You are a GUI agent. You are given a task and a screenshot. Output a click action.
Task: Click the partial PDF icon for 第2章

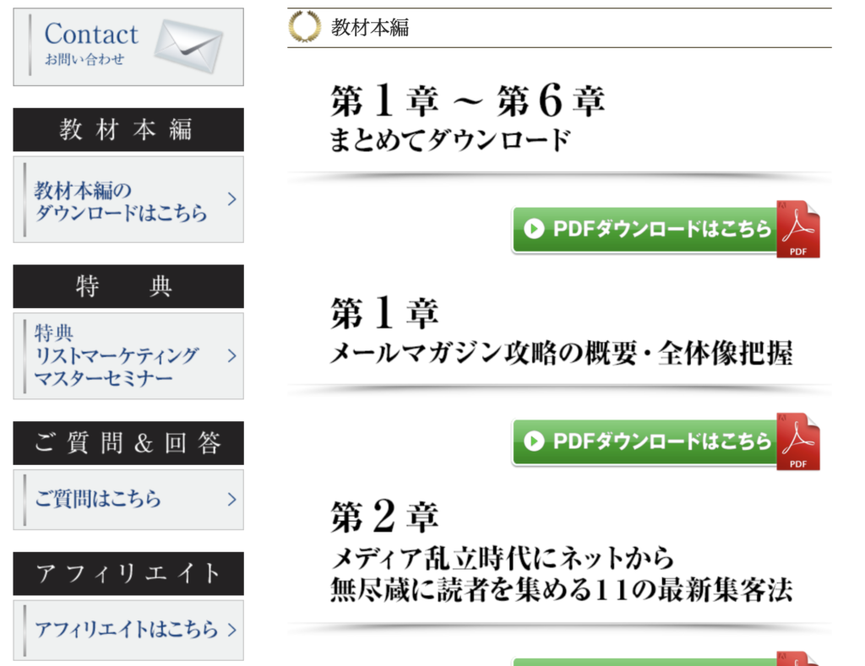[x=798, y=658]
